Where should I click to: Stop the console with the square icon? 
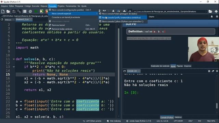(209, 71)
